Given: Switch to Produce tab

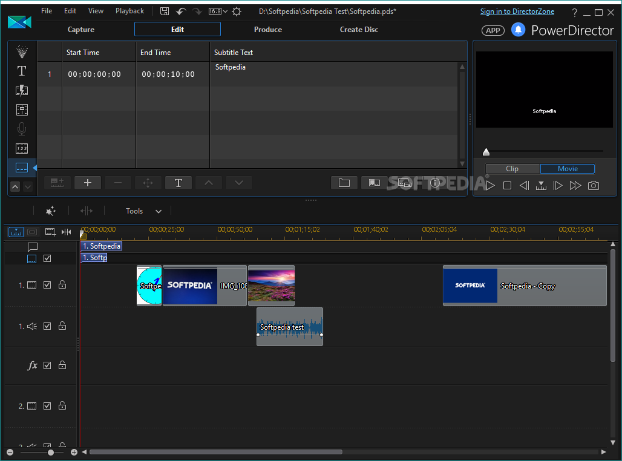Looking at the screenshot, I should click(268, 30).
